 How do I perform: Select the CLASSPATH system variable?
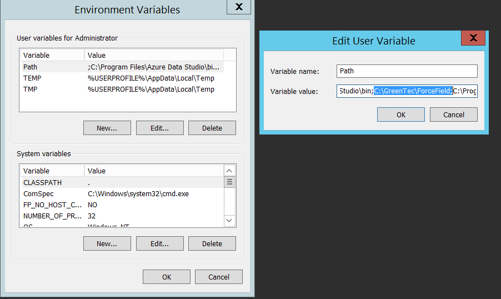121,182
